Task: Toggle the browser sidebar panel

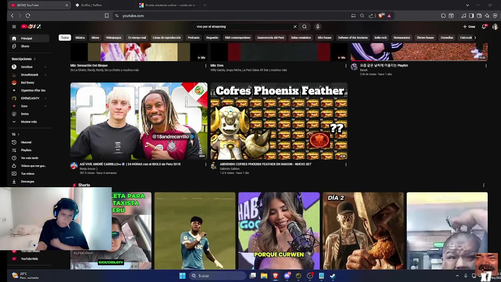Action: point(471,16)
